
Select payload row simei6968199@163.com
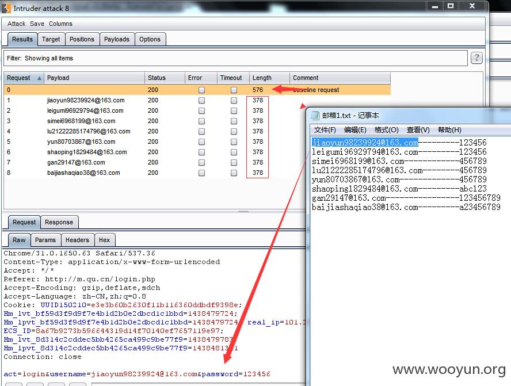[197, 121]
